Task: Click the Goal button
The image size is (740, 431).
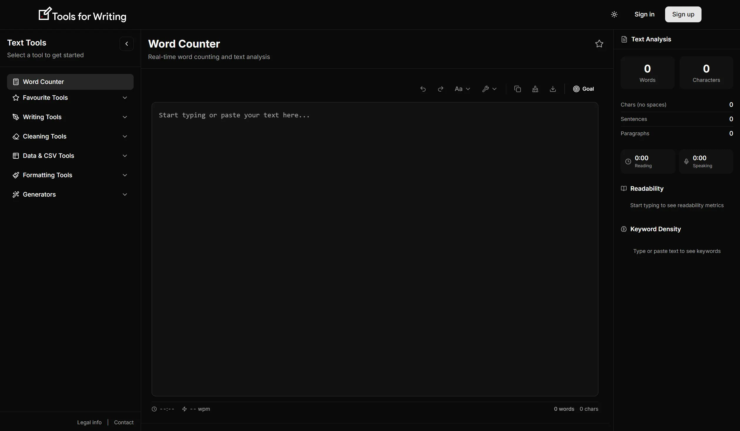Action: tap(583, 89)
